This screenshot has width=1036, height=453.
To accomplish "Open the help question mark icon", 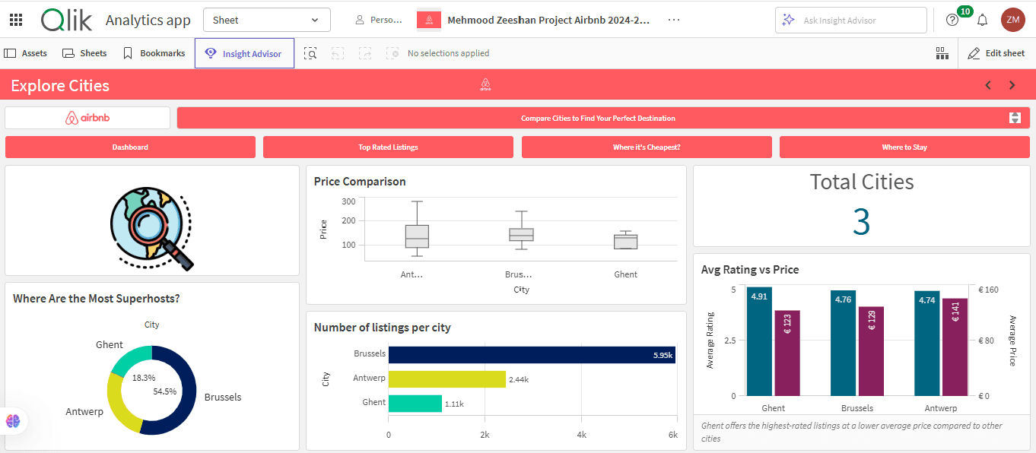I will [952, 20].
